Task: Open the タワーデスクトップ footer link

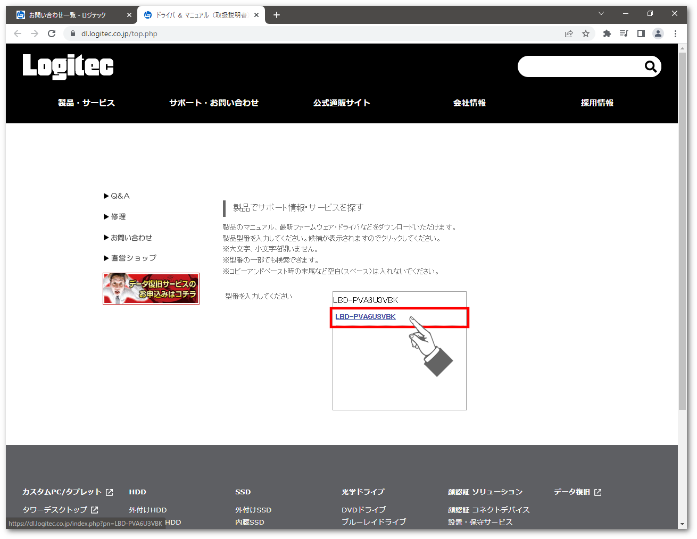Action: 55,509
